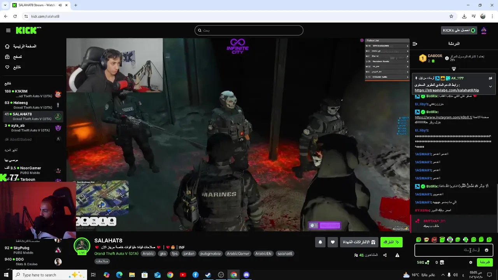This screenshot has height=280, width=498.
Task: Open the BotRix Instagram link
Action: click(x=444, y=117)
